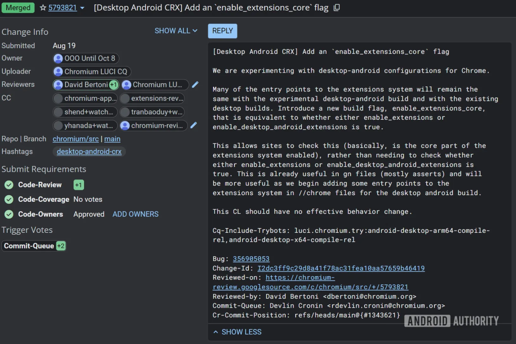Screen dimensions: 516x344
Task: Open the desktop-android-crx hashtag
Action: click(89, 151)
